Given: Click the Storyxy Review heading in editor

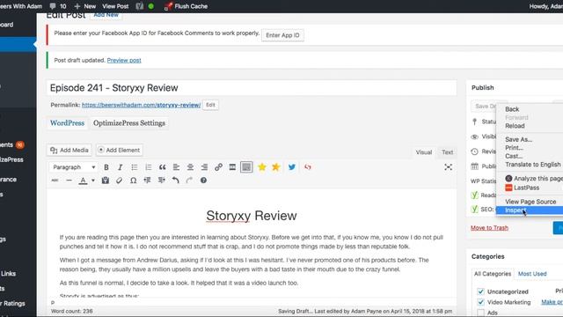Looking at the screenshot, I should (x=252, y=216).
